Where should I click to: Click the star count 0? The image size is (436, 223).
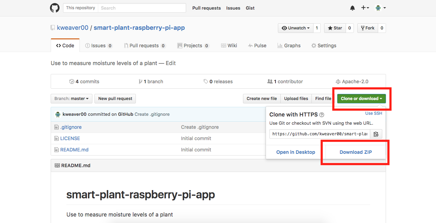point(349,28)
